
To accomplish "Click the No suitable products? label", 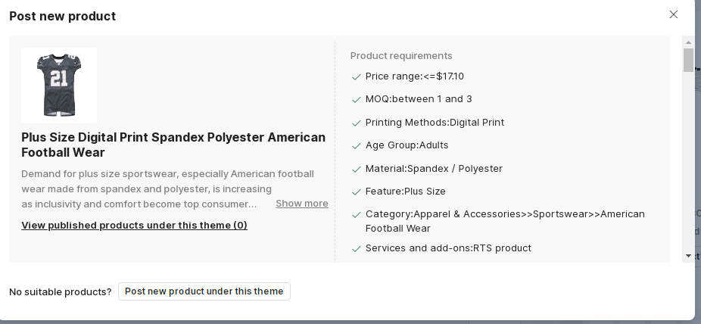I will (x=61, y=291).
